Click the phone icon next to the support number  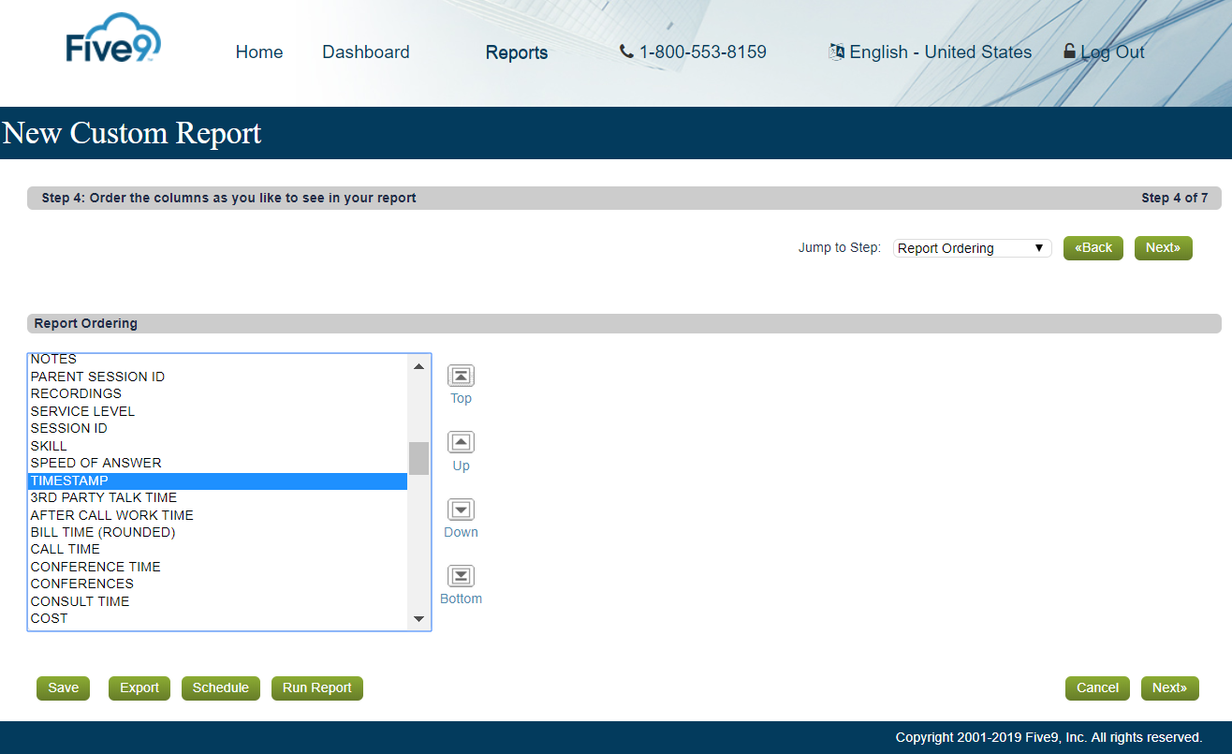(626, 52)
